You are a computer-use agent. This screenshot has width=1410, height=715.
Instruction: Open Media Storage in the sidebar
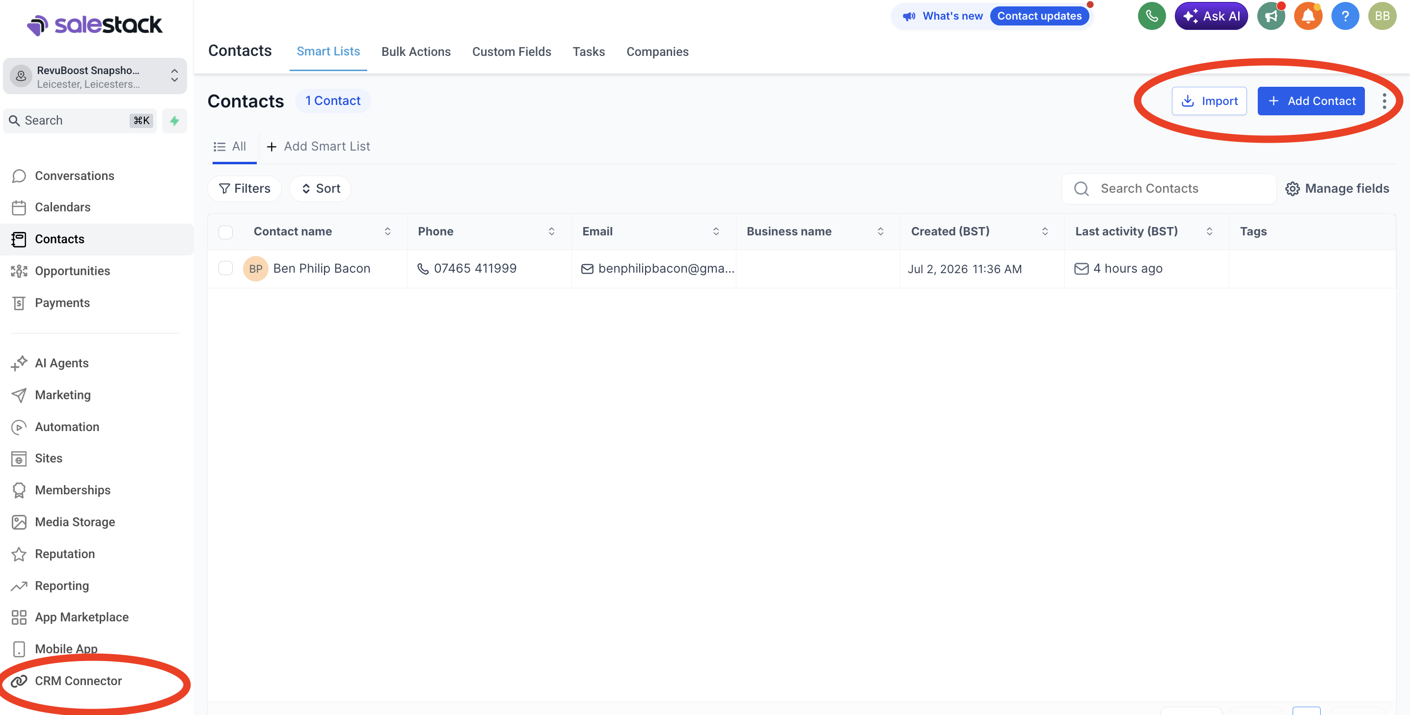click(75, 522)
